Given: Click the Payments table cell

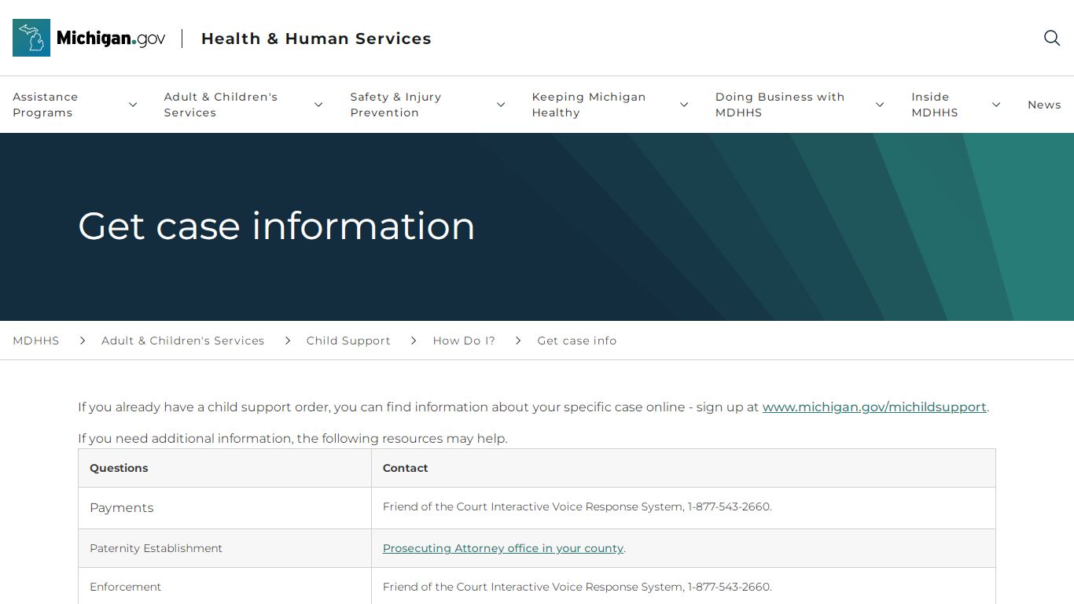Looking at the screenshot, I should click(225, 508).
